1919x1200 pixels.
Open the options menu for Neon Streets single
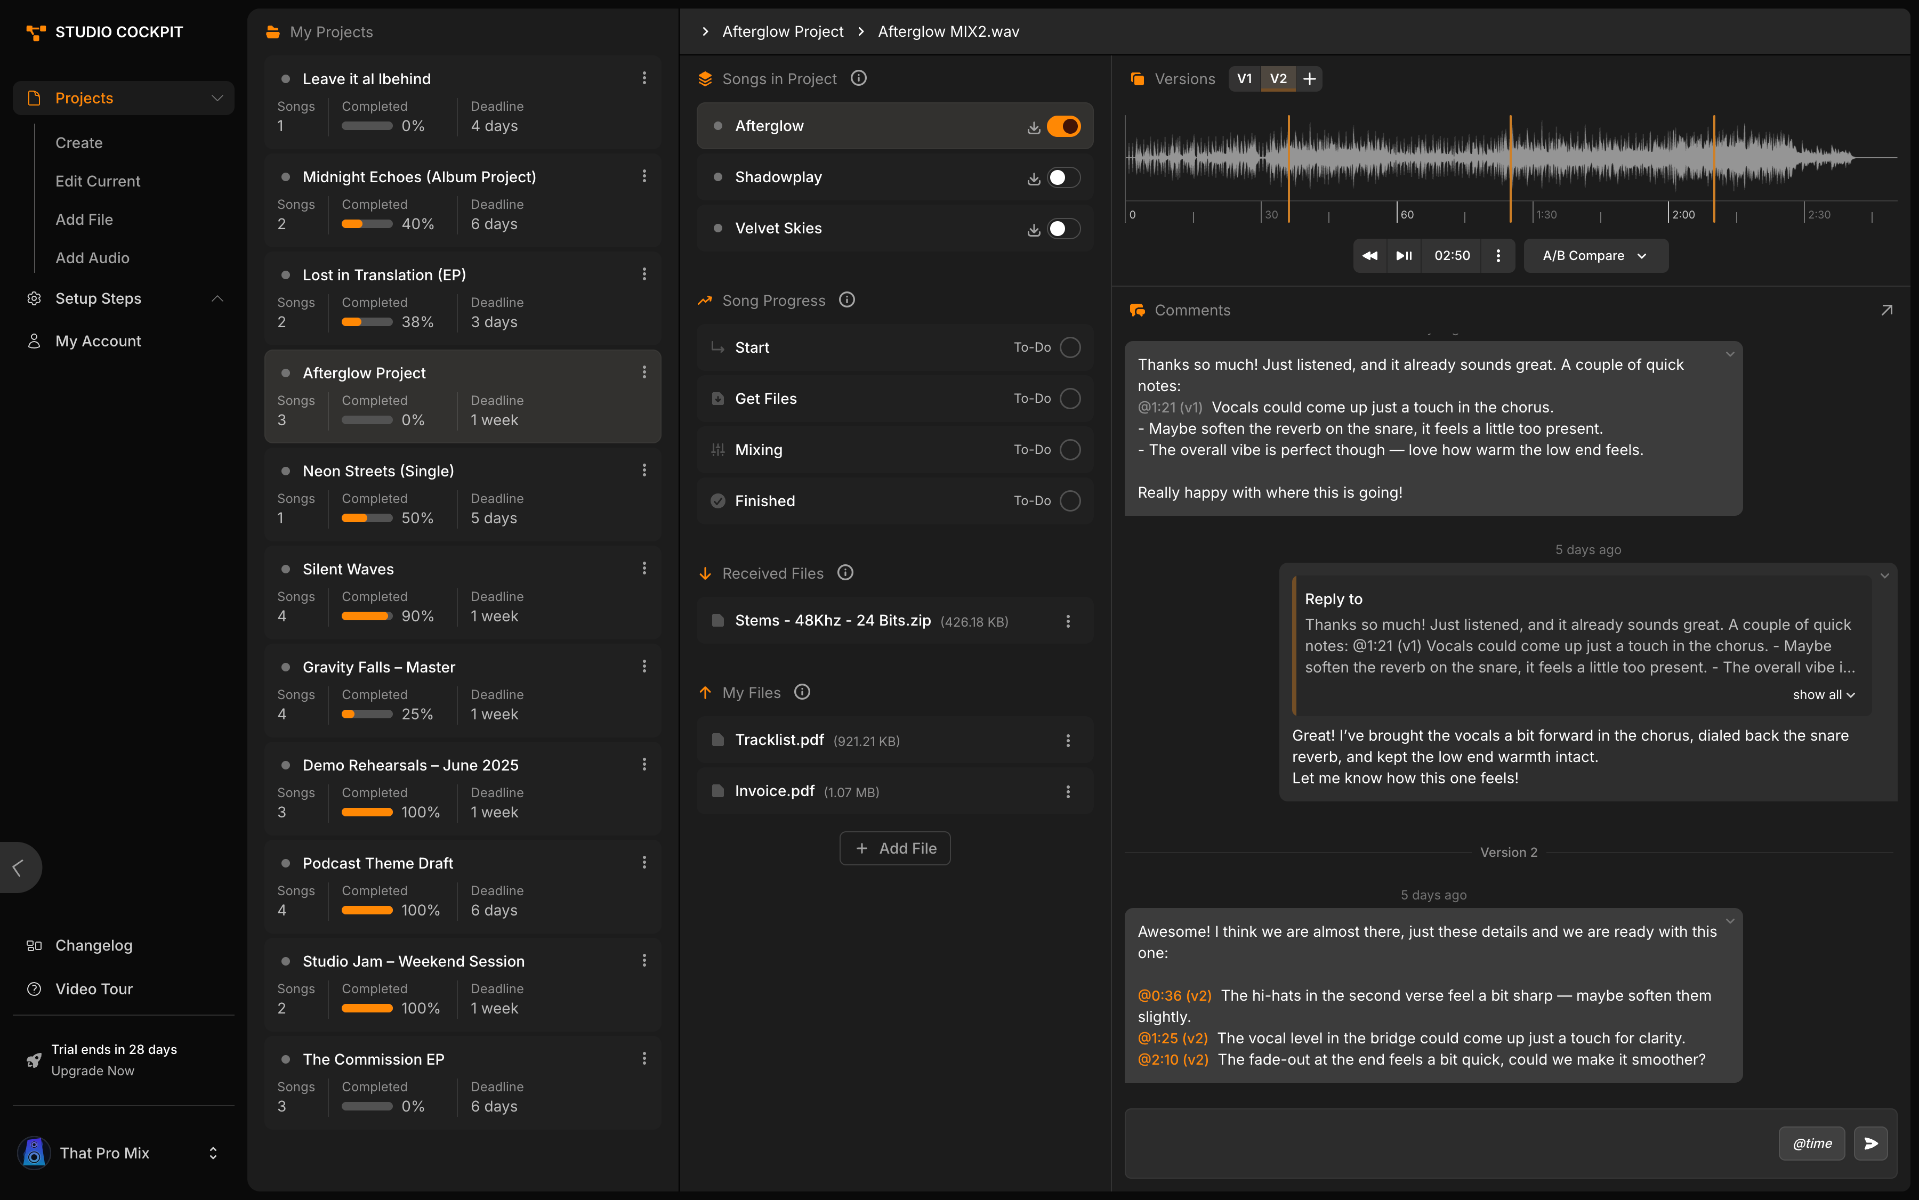(644, 470)
